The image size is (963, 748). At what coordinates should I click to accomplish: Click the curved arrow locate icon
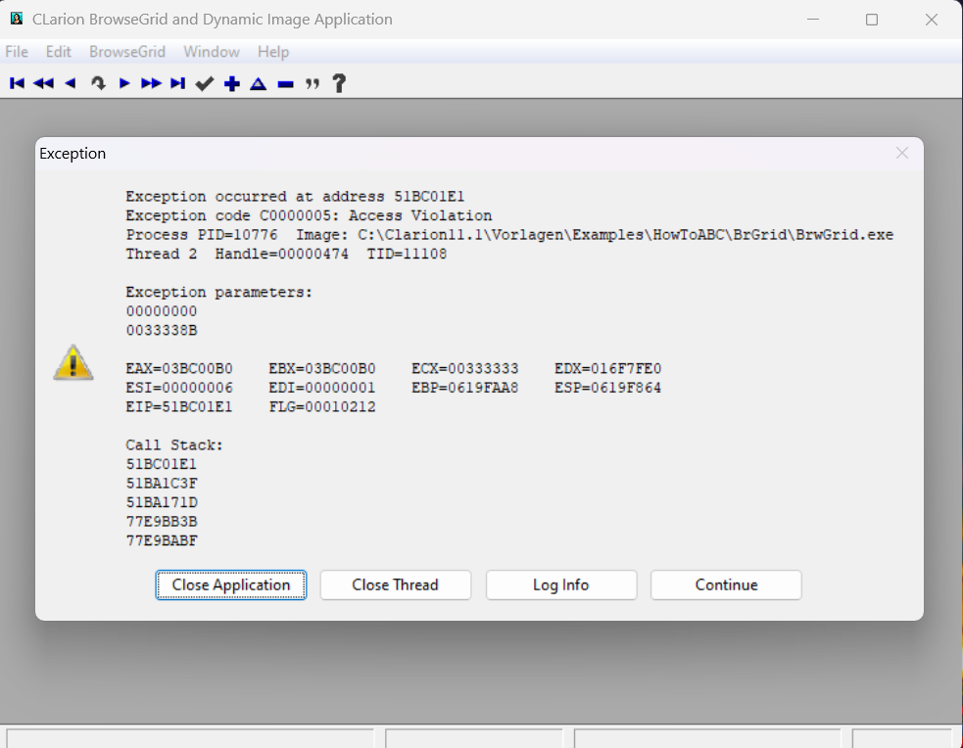coord(98,84)
